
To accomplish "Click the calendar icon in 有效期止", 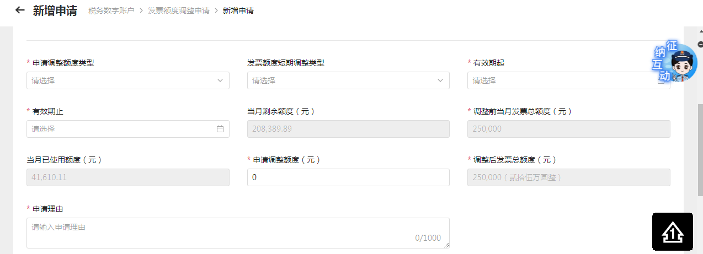I will 220,129.
